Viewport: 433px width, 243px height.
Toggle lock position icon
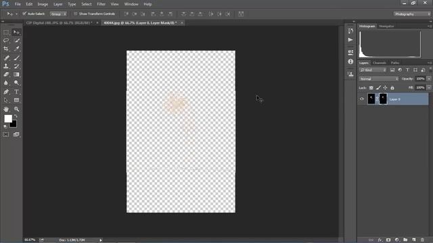385,88
